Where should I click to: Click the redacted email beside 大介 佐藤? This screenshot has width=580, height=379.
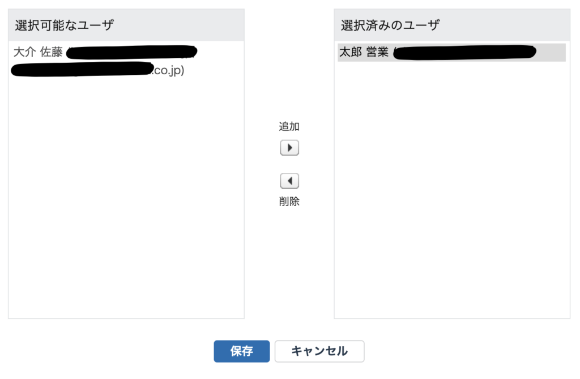click(131, 52)
